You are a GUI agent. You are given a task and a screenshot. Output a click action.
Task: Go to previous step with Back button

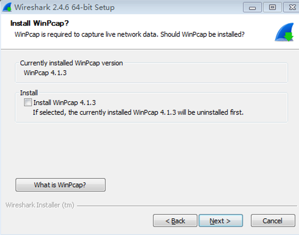[175, 221]
